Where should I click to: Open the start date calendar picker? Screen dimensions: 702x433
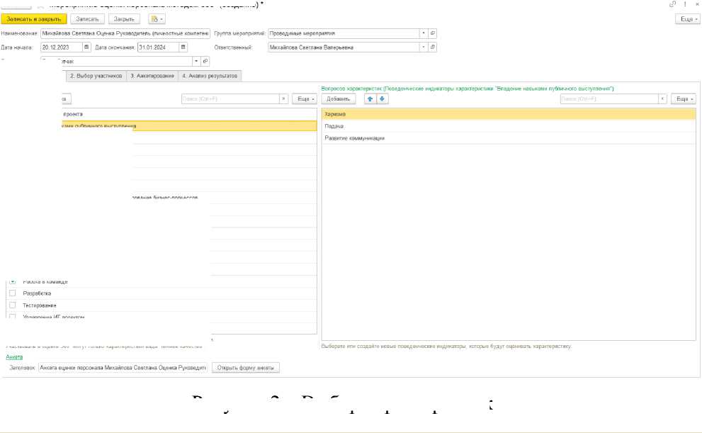[87, 47]
